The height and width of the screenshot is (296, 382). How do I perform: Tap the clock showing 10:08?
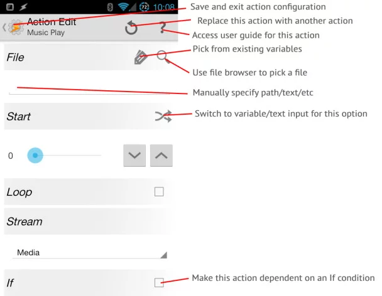click(164, 8)
